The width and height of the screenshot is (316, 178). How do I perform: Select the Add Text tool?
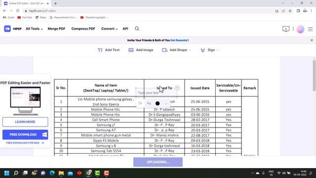point(109,50)
